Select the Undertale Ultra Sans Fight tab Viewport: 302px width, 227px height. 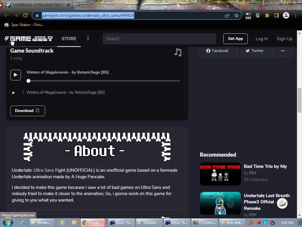(37, 5)
